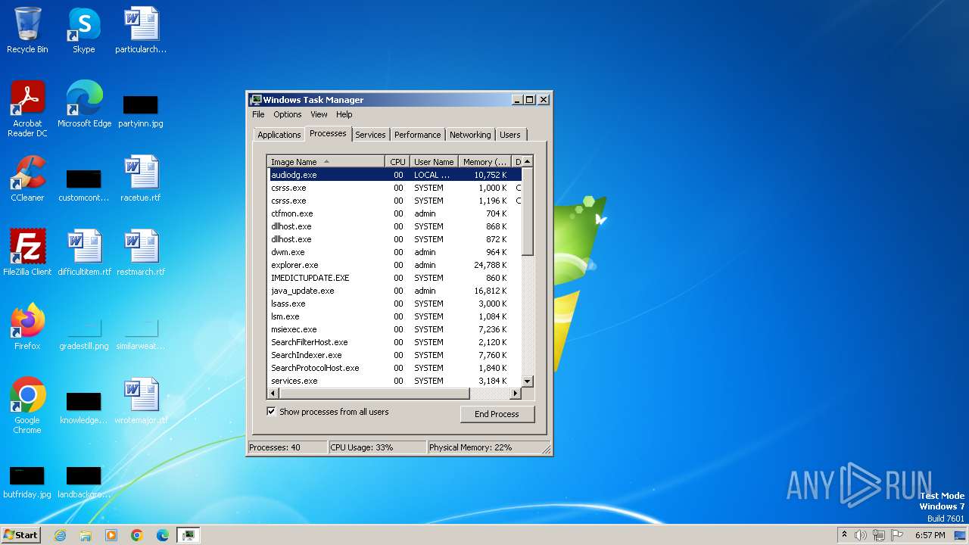Click the Show desktop button

961,535
